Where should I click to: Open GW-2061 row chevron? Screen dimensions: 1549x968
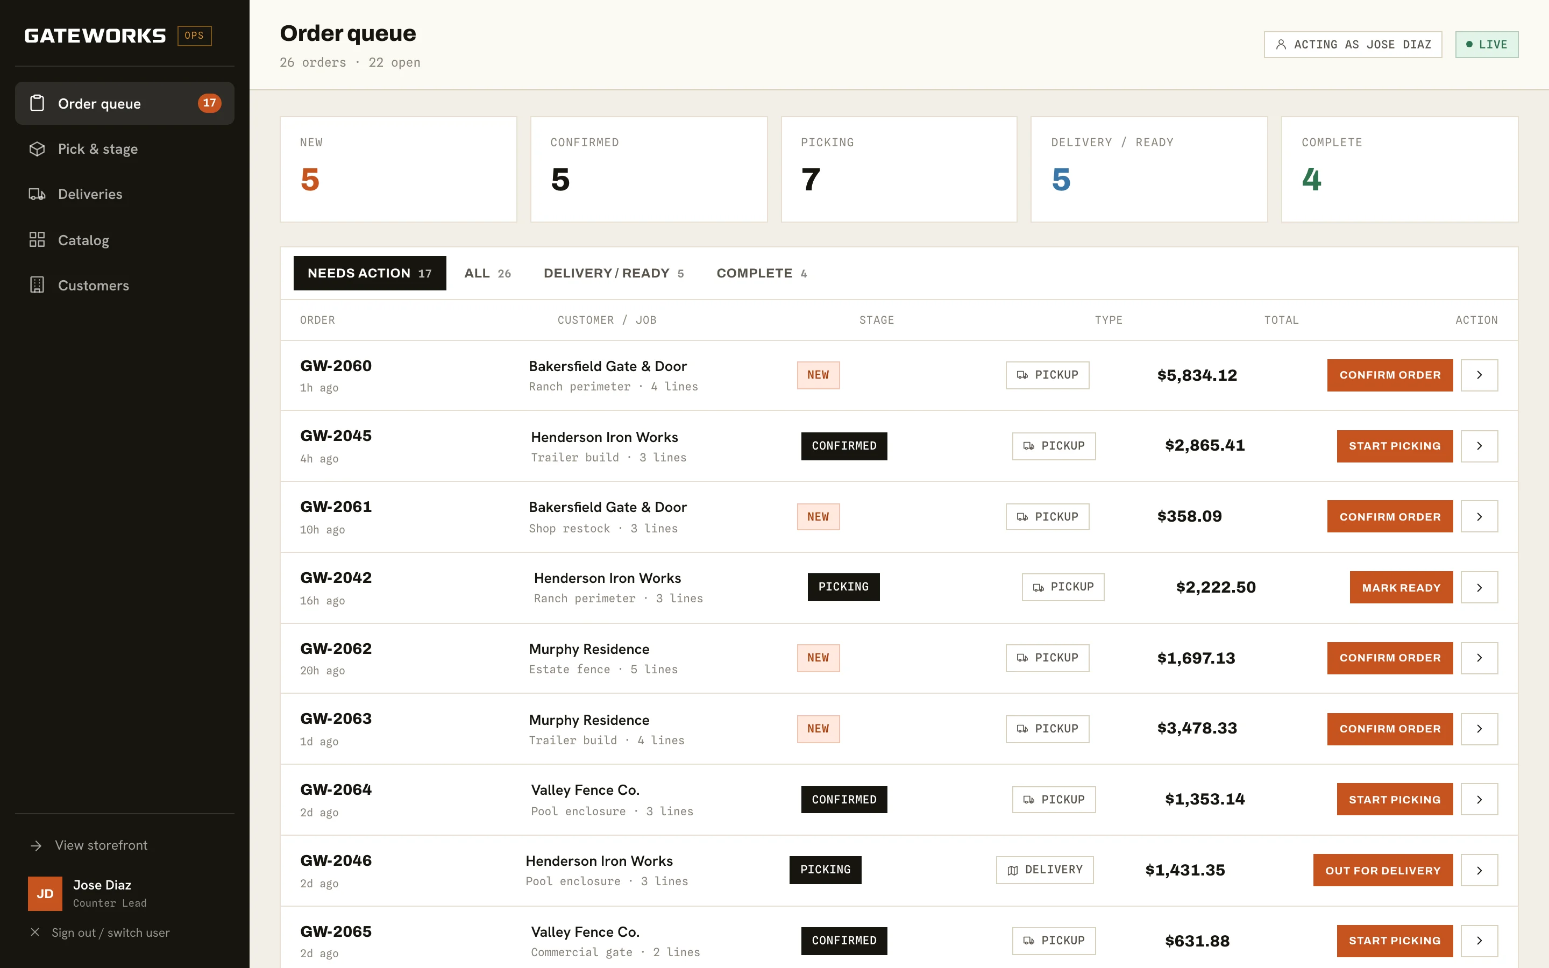point(1479,517)
